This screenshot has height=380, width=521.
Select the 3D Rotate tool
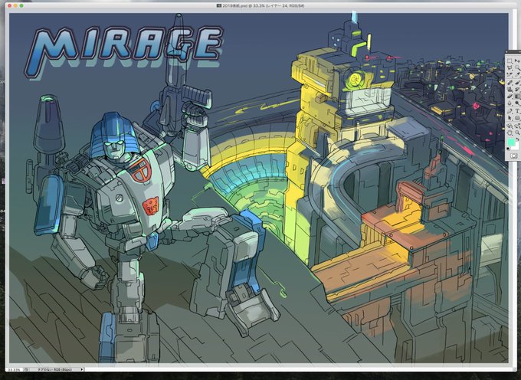[510, 126]
